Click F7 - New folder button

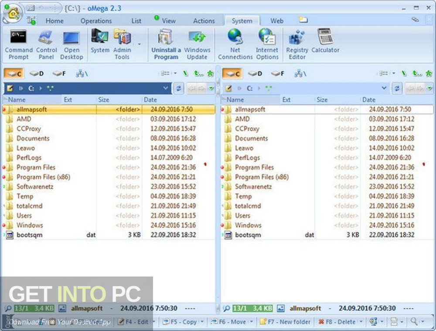coord(285,322)
